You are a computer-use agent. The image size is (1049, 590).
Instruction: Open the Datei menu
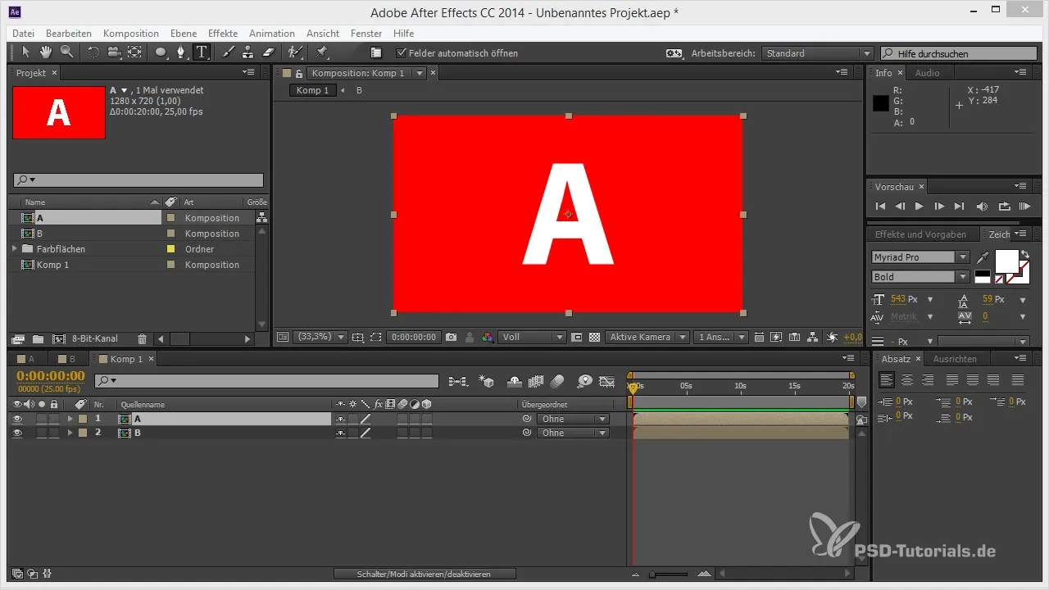(24, 34)
